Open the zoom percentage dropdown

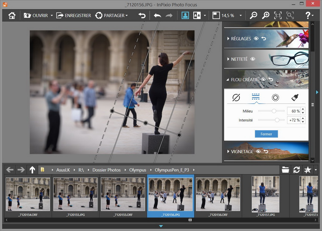(x=241, y=16)
